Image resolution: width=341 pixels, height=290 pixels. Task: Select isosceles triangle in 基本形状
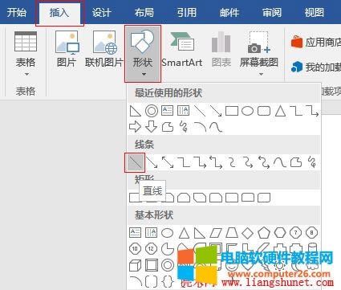tap(184, 233)
